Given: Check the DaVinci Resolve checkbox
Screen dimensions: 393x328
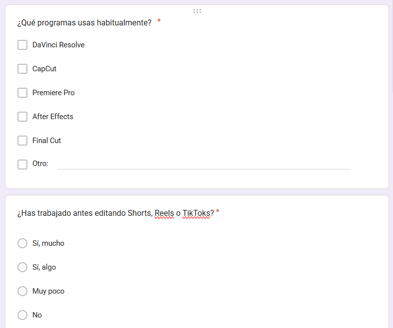Looking at the screenshot, I should tap(22, 45).
